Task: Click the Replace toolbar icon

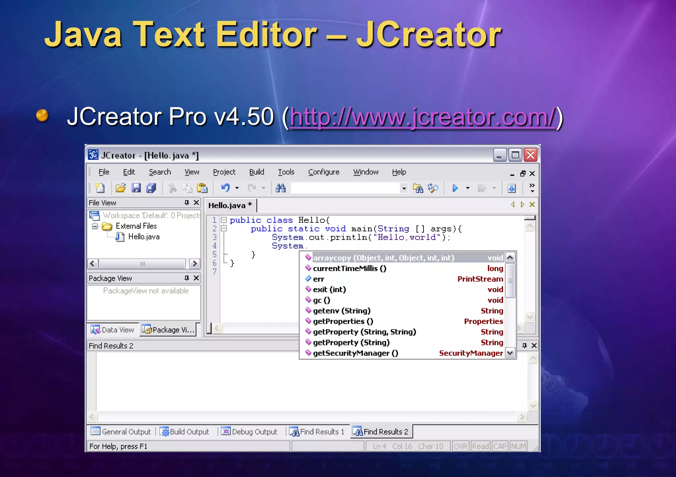Action: point(433,188)
